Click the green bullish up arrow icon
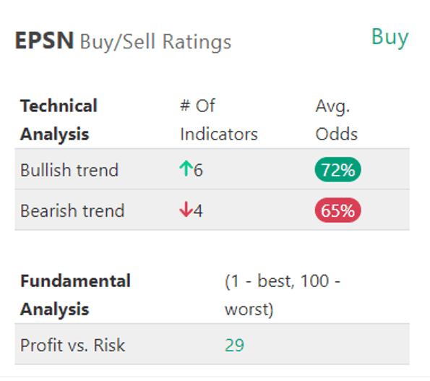 tap(186, 168)
